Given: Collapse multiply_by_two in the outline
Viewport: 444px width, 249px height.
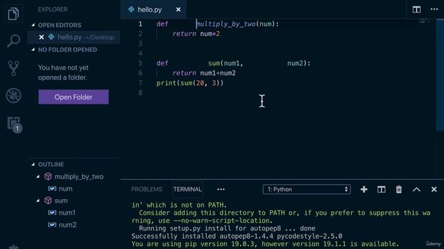Looking at the screenshot, I should point(38,176).
